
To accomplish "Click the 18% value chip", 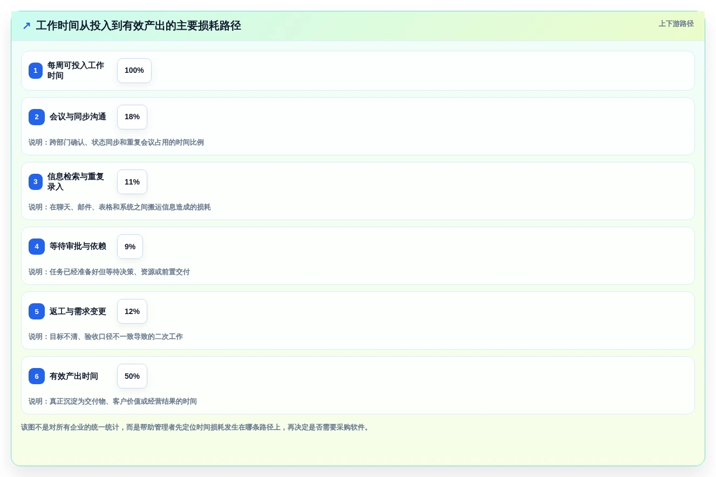I will point(132,117).
